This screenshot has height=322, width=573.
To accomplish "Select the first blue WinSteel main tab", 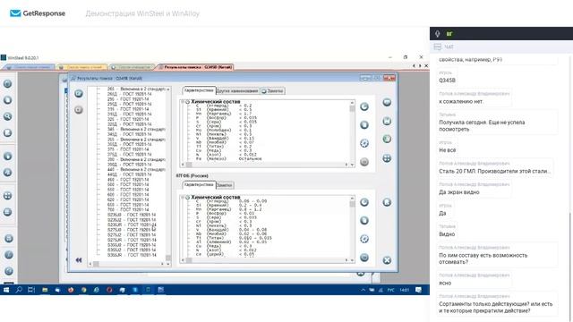I will tap(29, 67).
